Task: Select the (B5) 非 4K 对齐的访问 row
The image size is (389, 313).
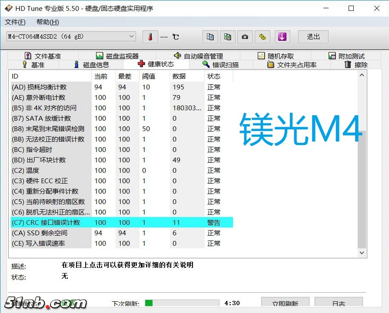Action: (x=122, y=108)
